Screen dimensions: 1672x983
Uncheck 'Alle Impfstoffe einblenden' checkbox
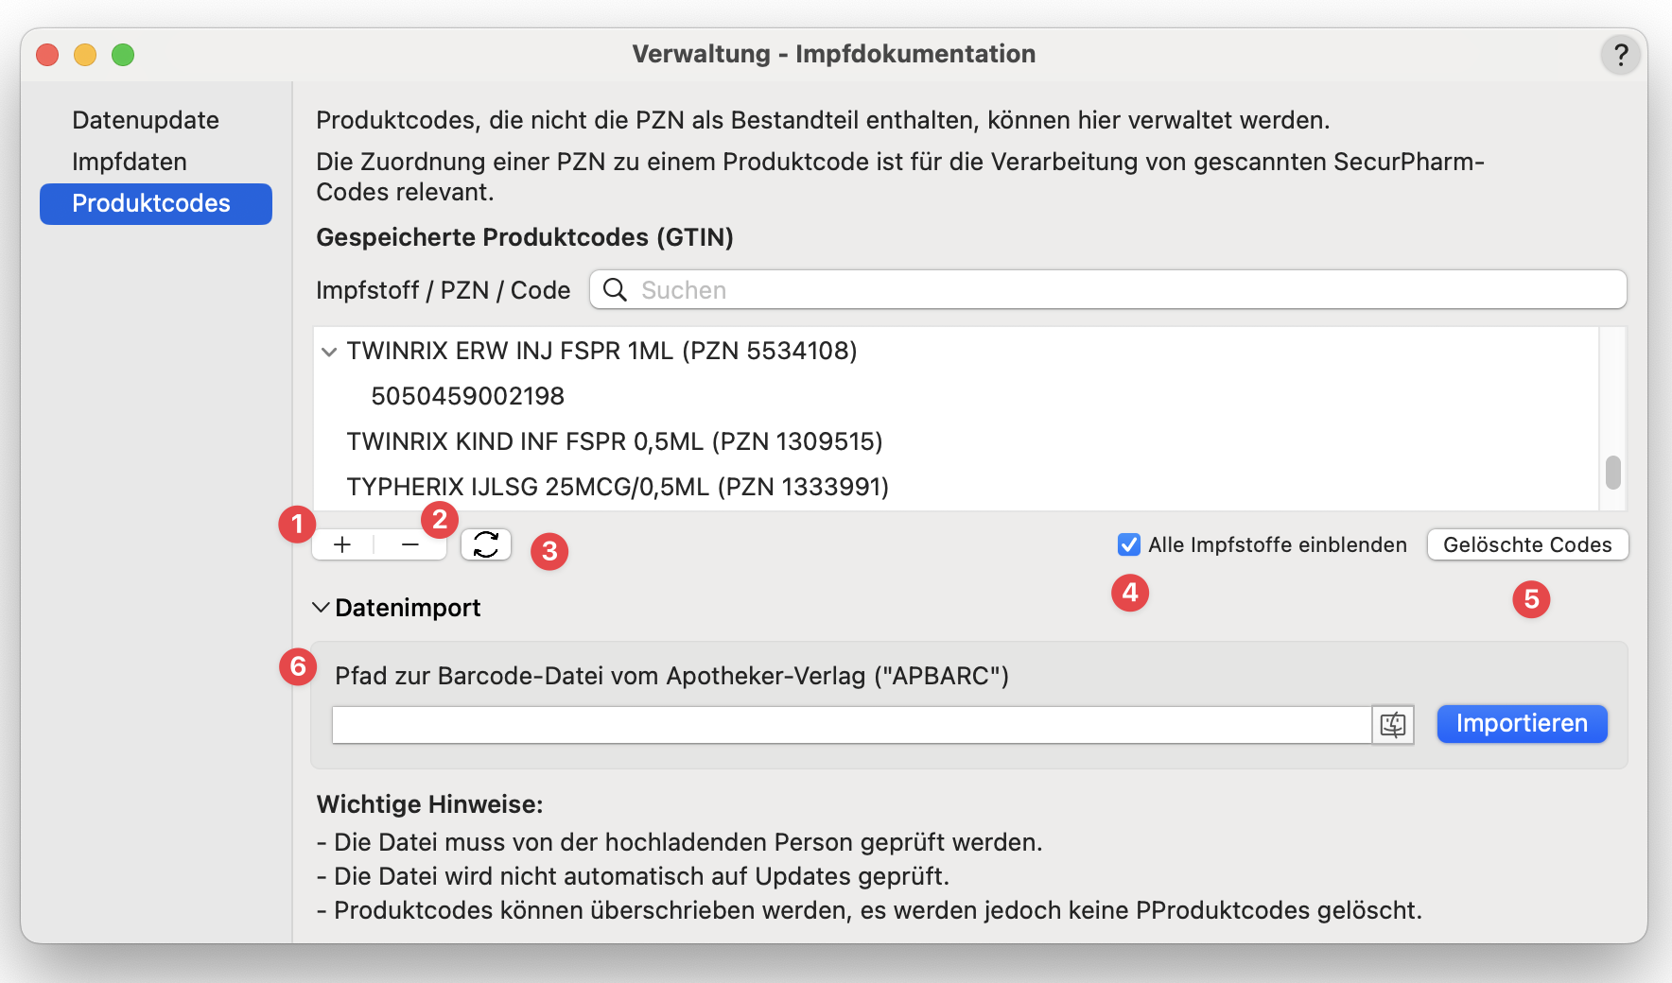[x=1129, y=544]
